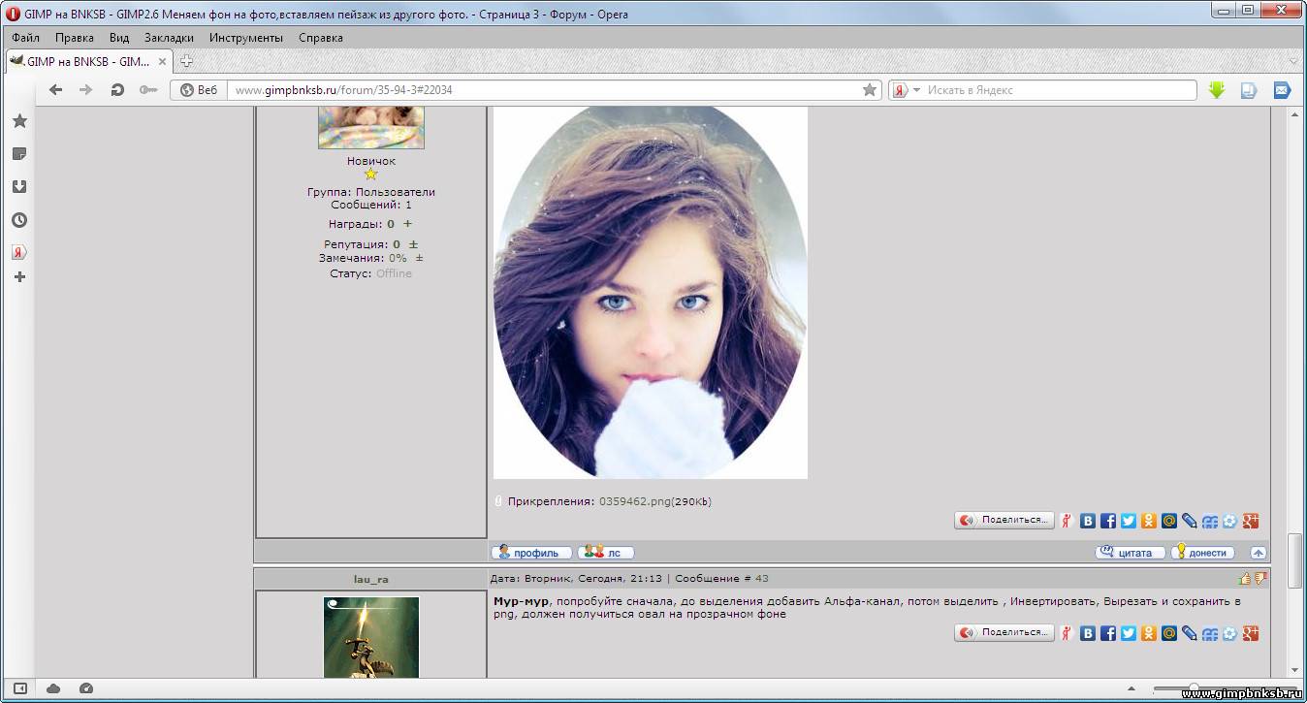The width and height of the screenshot is (1307, 703).
Task: Click the page vertical scrollbar thumb
Action: (1294, 560)
